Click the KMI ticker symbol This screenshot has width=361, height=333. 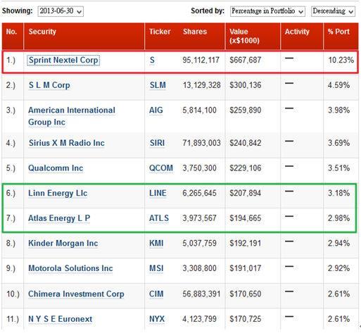[x=156, y=244]
